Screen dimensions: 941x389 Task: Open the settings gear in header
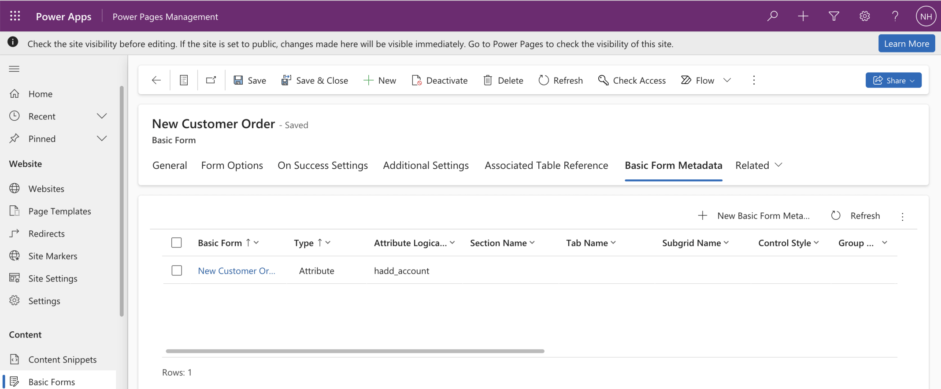tap(864, 16)
